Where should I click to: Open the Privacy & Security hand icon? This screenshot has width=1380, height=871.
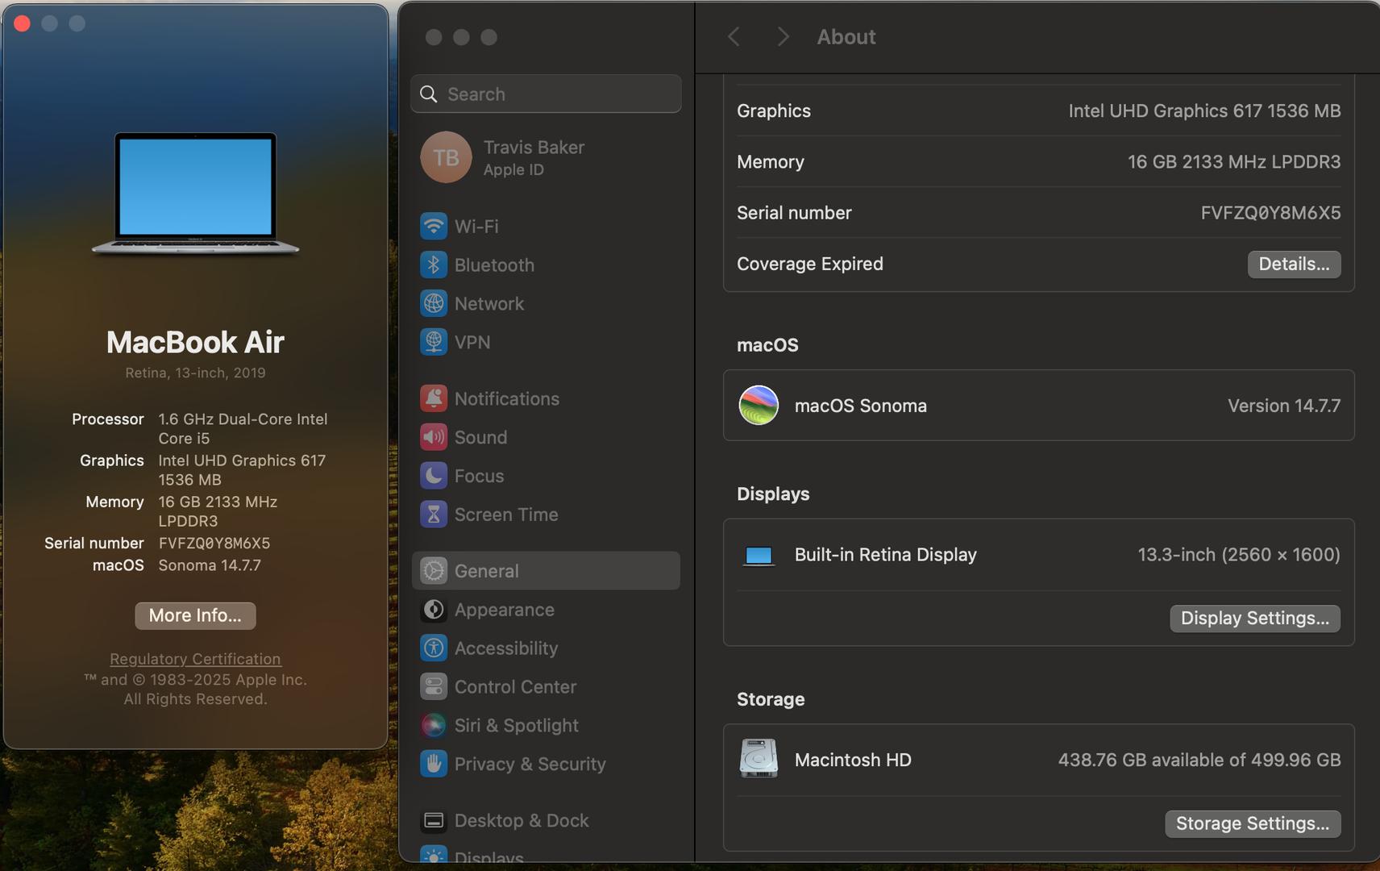(434, 764)
